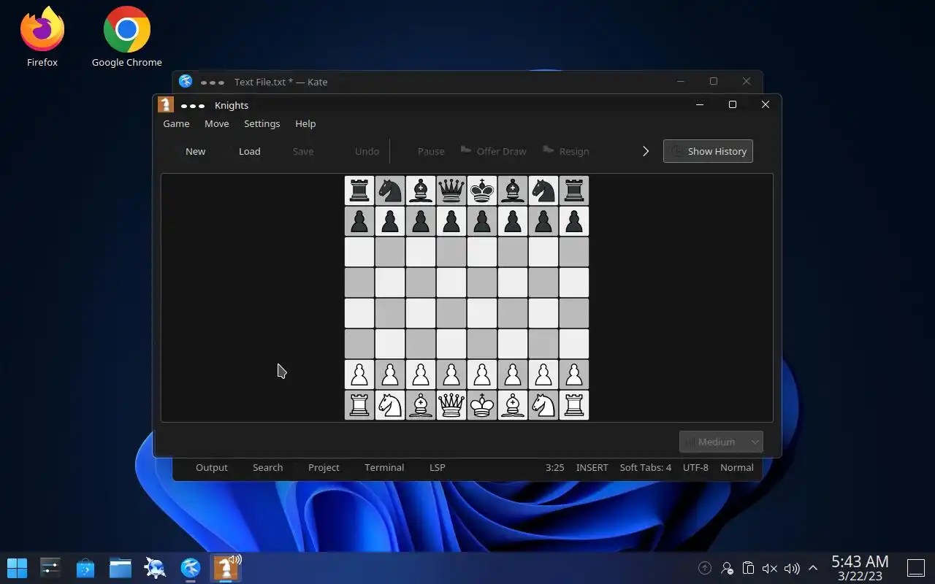Select the black rook on h8
935x584 pixels.
coord(574,191)
